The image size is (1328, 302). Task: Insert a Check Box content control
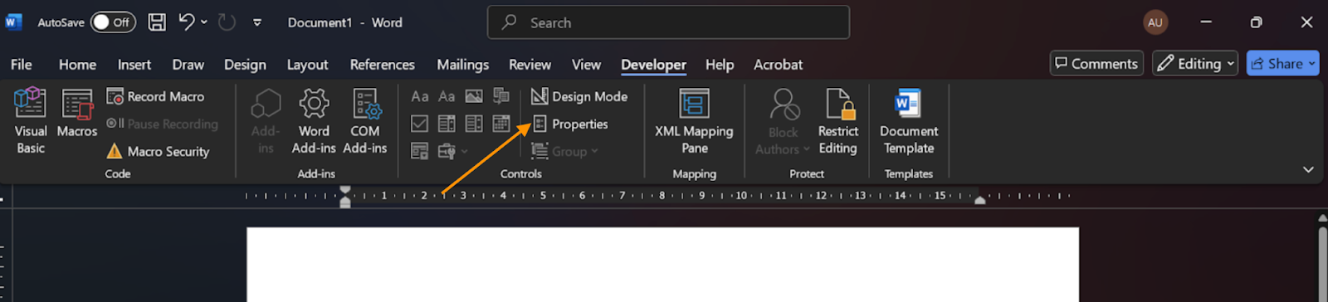click(419, 124)
